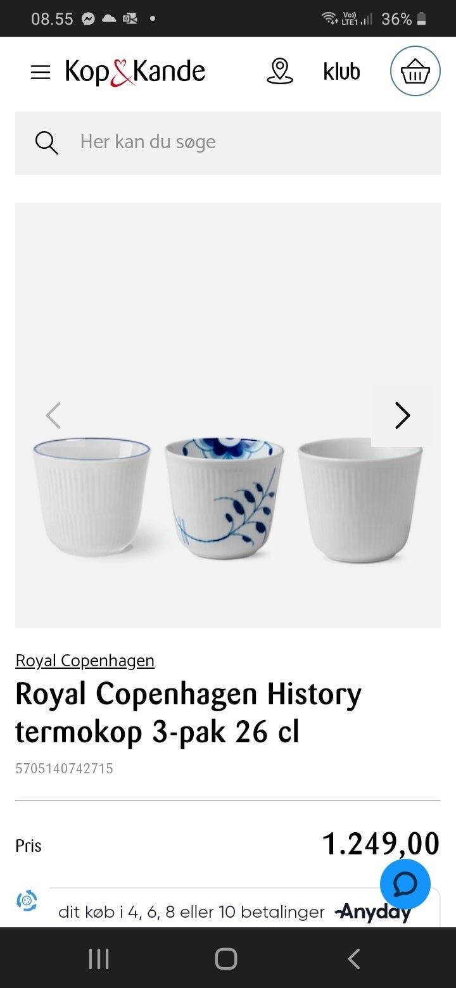Open the Royal Copenhagen brand link

(x=85, y=661)
